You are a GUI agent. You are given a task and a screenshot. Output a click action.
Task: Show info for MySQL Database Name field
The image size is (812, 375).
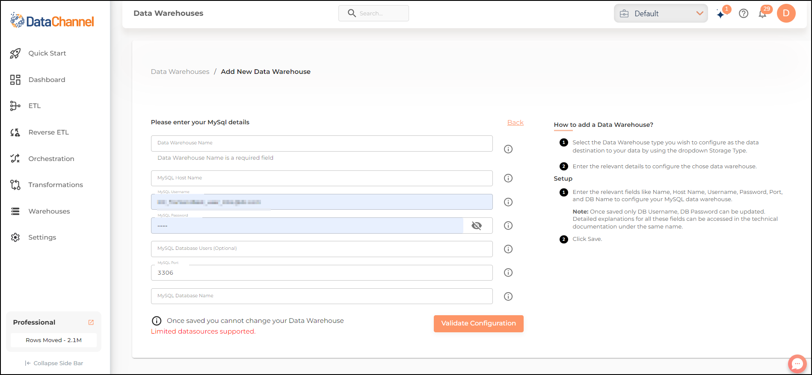508,296
